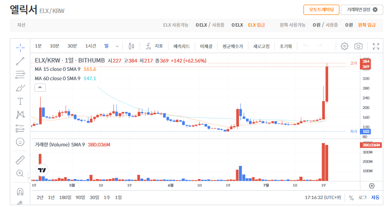
Task: Toggle the magnet snap mode
Action: click(x=20, y=192)
